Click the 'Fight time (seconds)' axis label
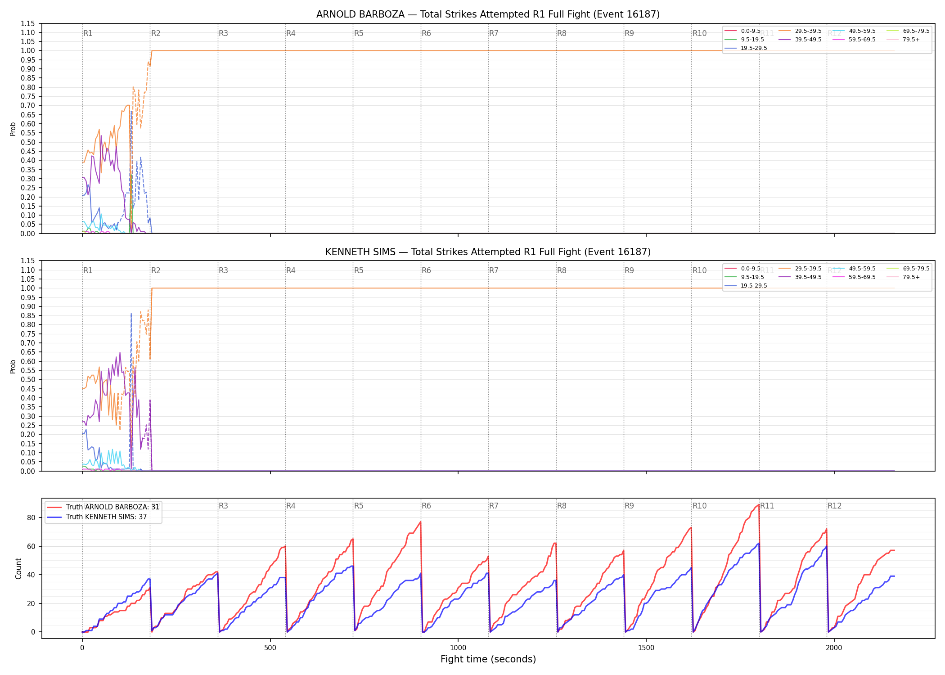The image size is (945, 675). (x=488, y=659)
